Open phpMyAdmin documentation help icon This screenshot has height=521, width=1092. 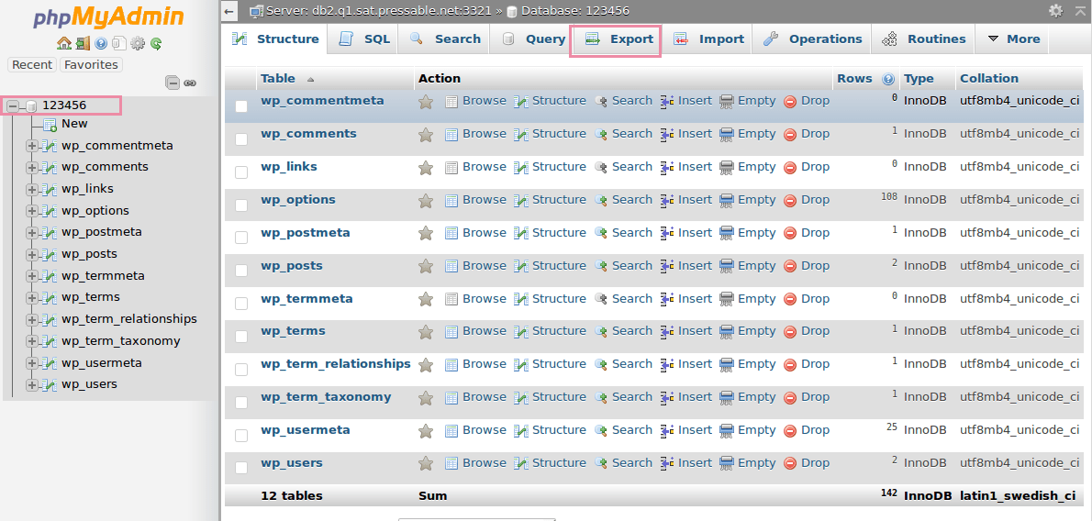(101, 43)
